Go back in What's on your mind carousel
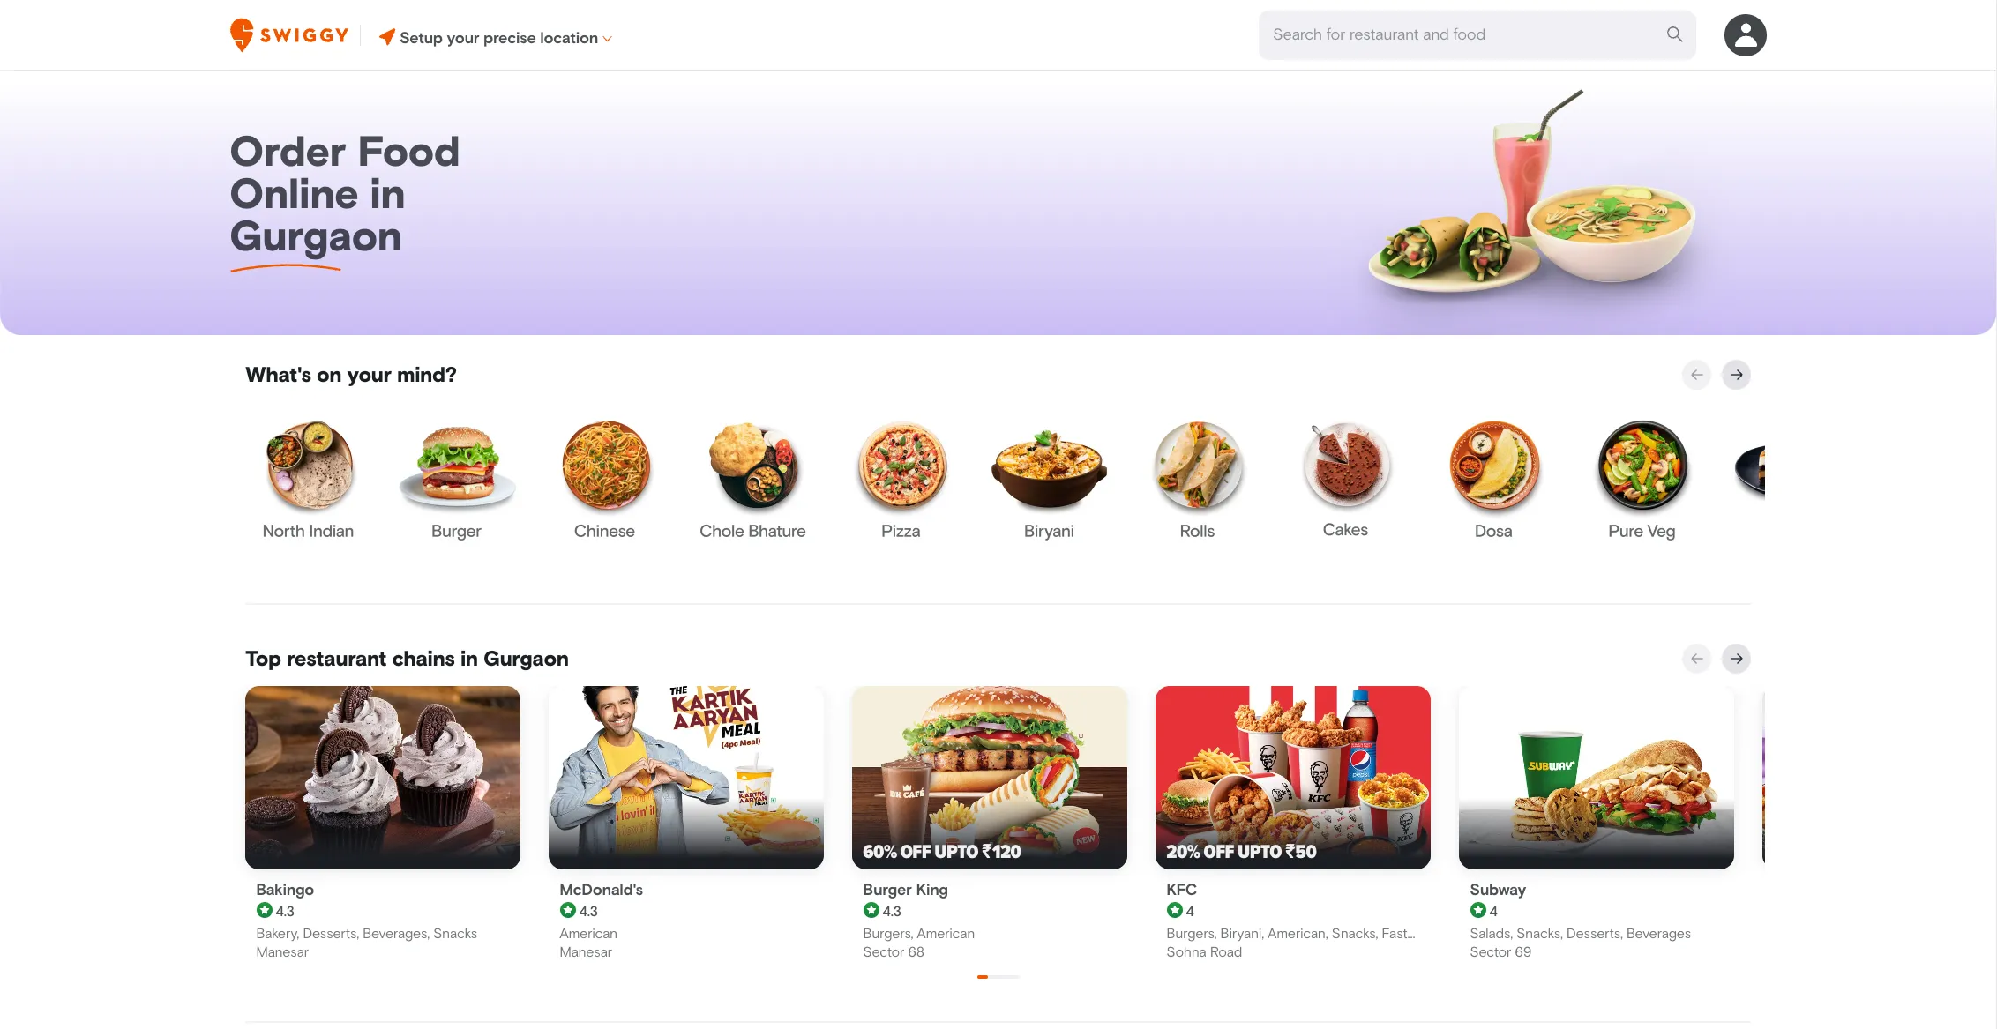Image resolution: width=1997 pixels, height=1029 pixels. (x=1696, y=375)
